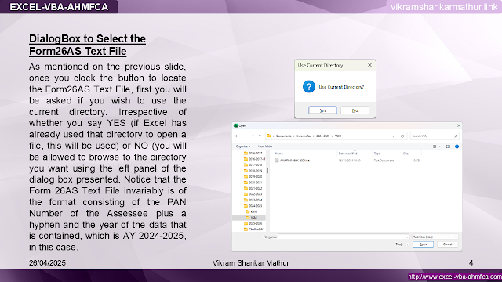
Task: Expand the File name combo box arrow
Action: [x=407, y=237]
